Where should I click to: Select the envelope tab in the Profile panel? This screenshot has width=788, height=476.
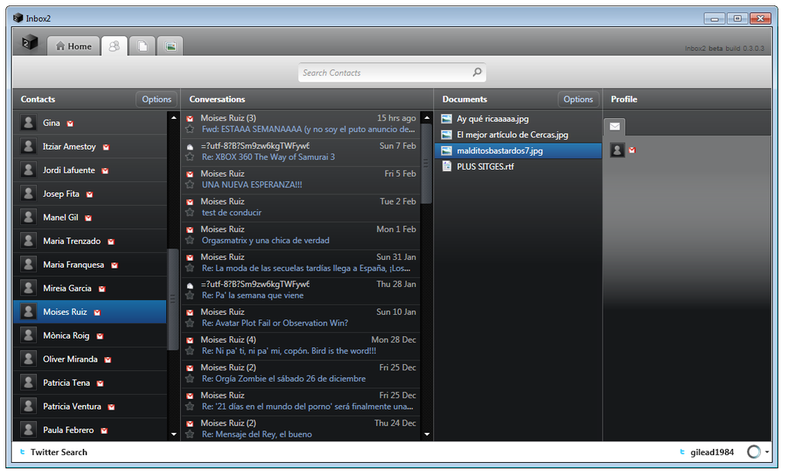(614, 127)
